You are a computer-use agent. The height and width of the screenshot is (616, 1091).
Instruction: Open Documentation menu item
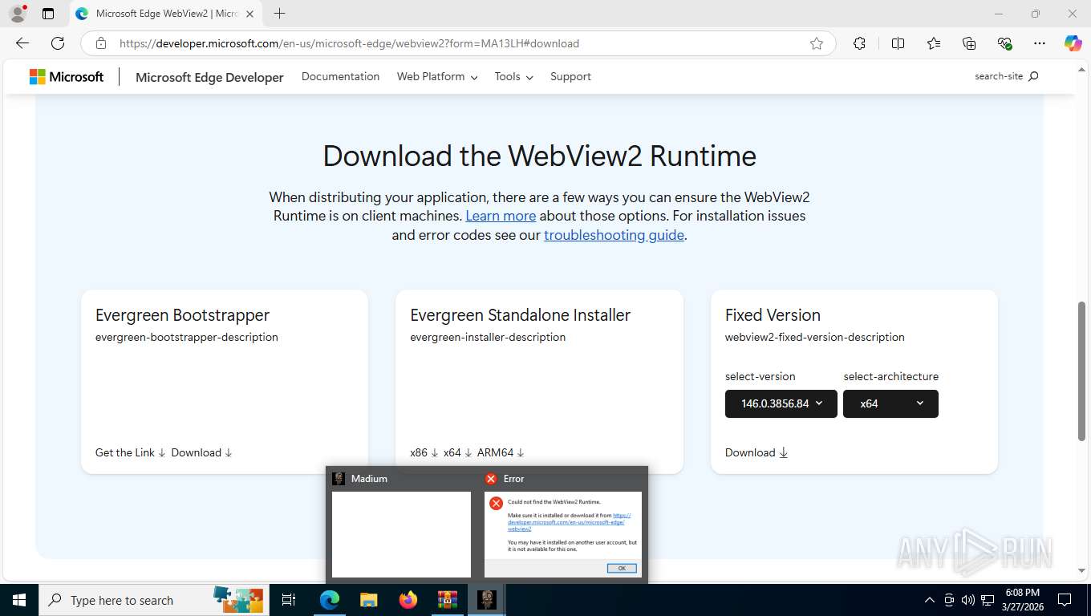[340, 76]
